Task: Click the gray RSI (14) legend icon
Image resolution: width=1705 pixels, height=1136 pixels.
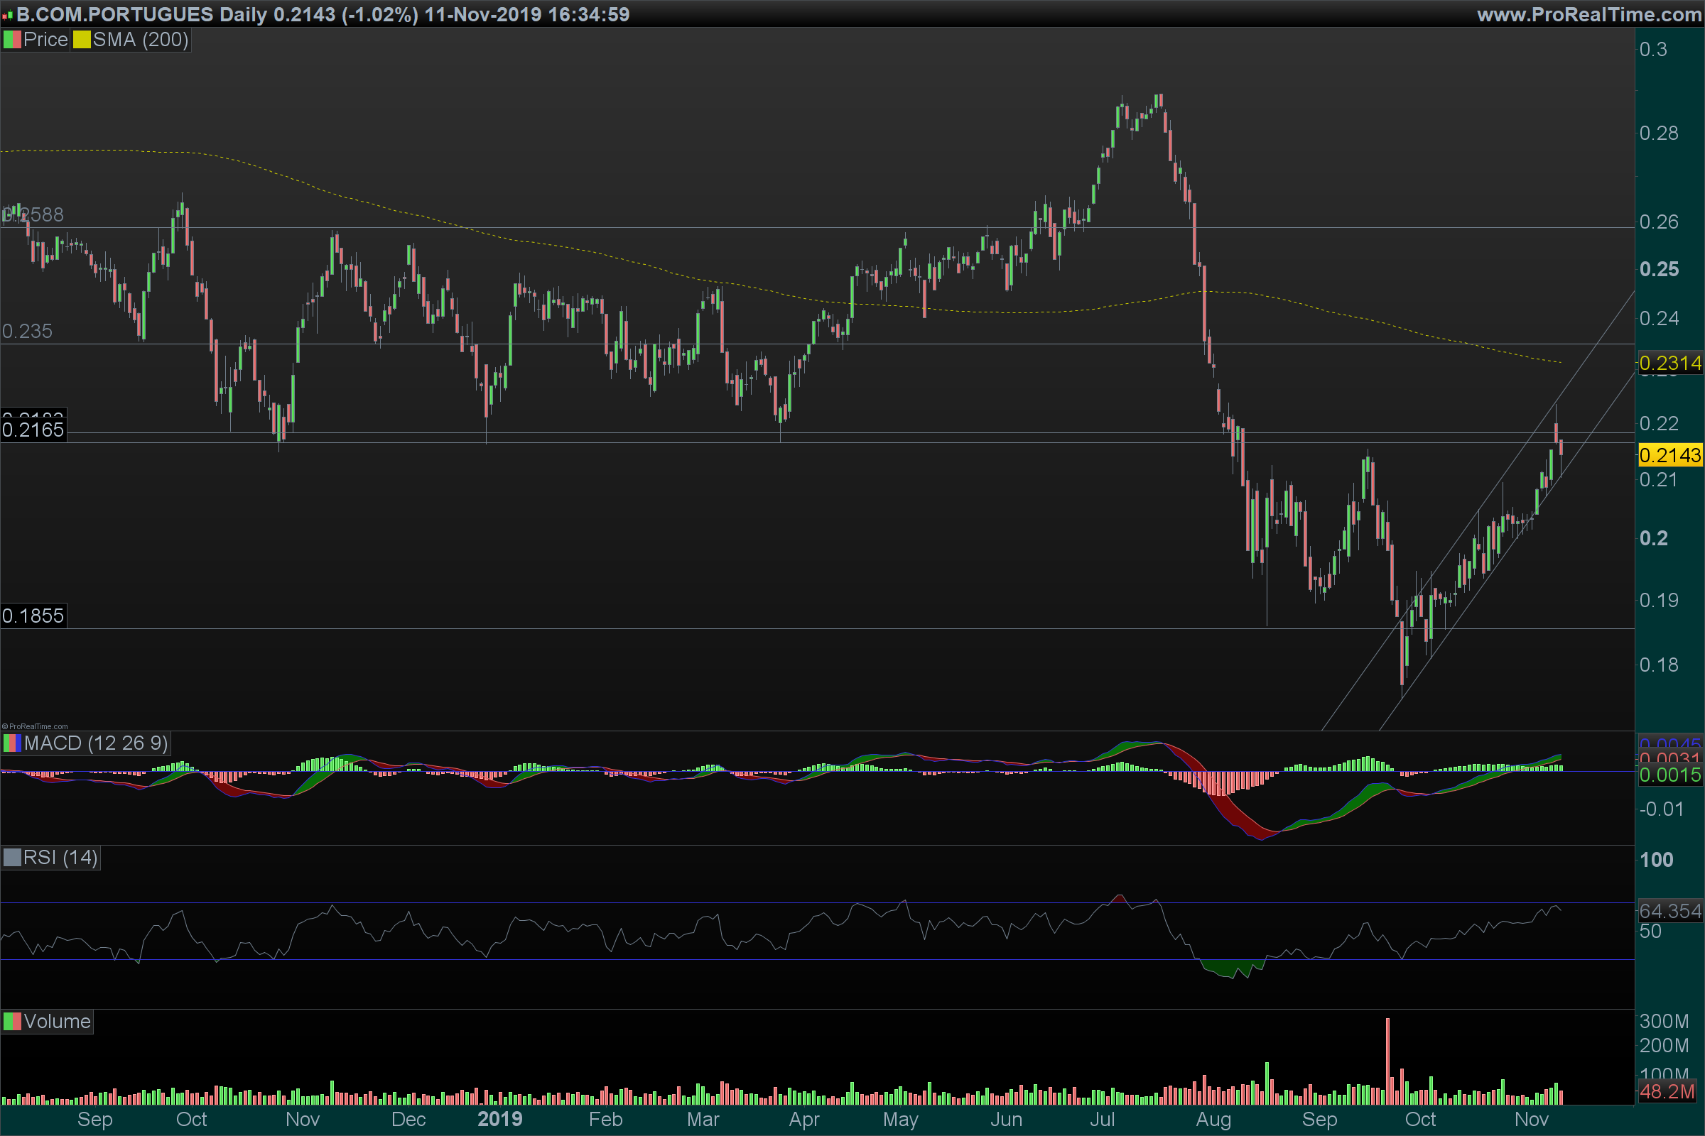Action: point(12,858)
